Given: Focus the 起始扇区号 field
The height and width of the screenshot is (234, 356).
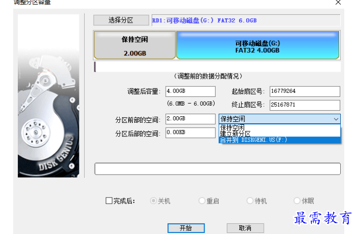Looking at the screenshot, I should pos(305,91).
